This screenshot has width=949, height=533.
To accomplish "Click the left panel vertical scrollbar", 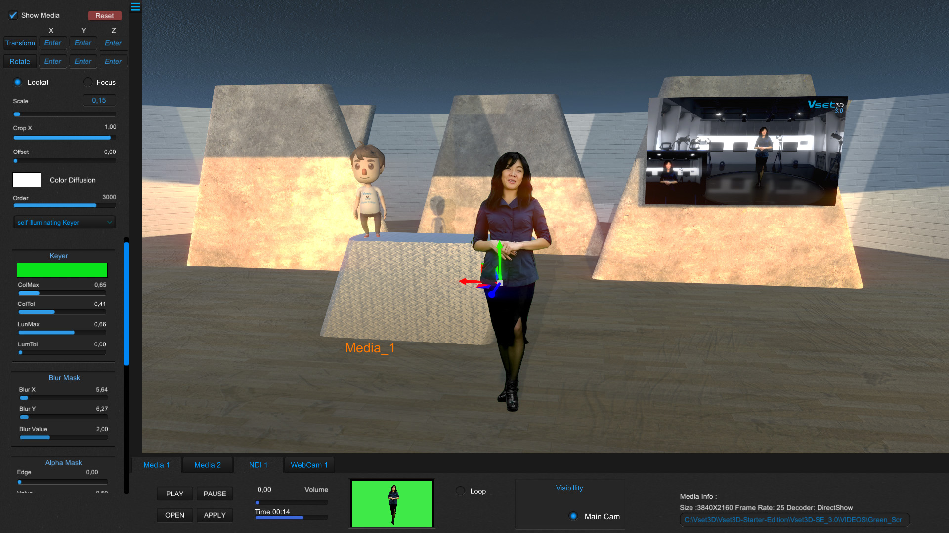I will coord(126,304).
